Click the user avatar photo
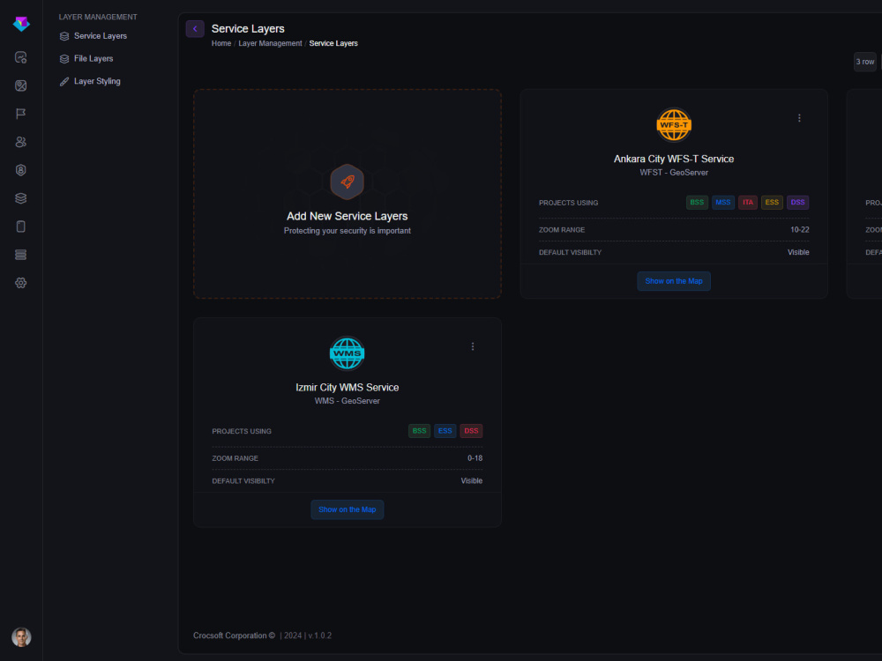The height and width of the screenshot is (661, 882). (x=21, y=637)
